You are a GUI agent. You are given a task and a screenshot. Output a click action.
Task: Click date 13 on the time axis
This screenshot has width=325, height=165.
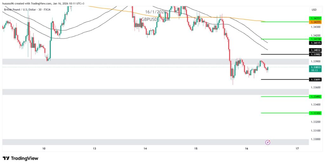click(x=95, y=148)
